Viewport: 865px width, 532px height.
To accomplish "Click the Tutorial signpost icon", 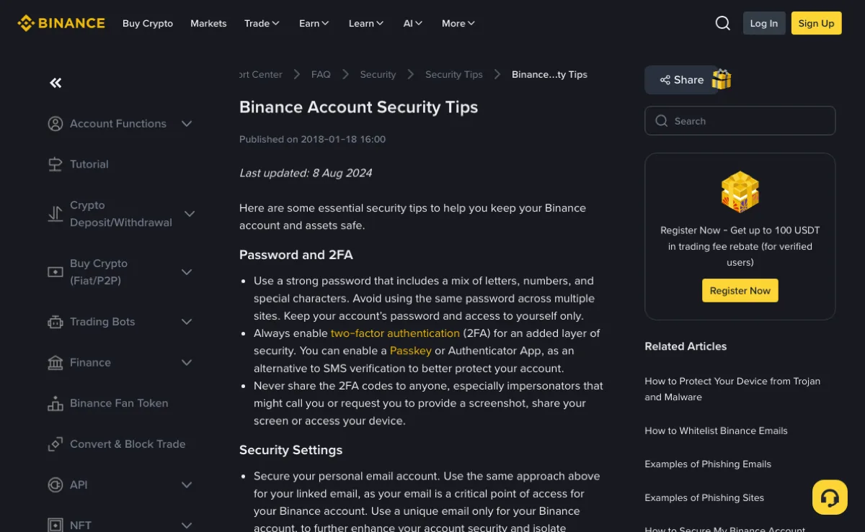I will pos(56,164).
